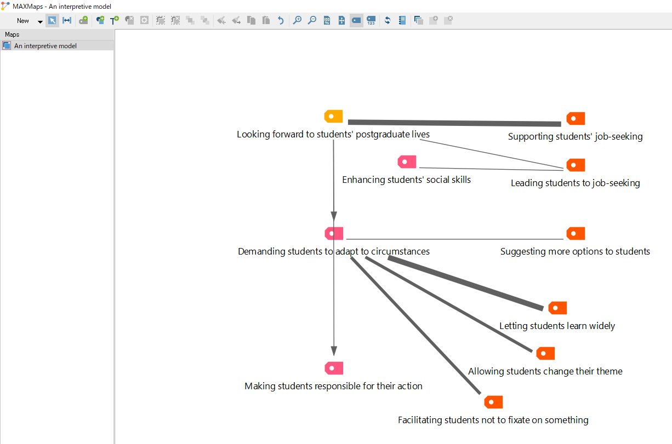Select the yellow 'Looking forward' code tag

coord(333,117)
